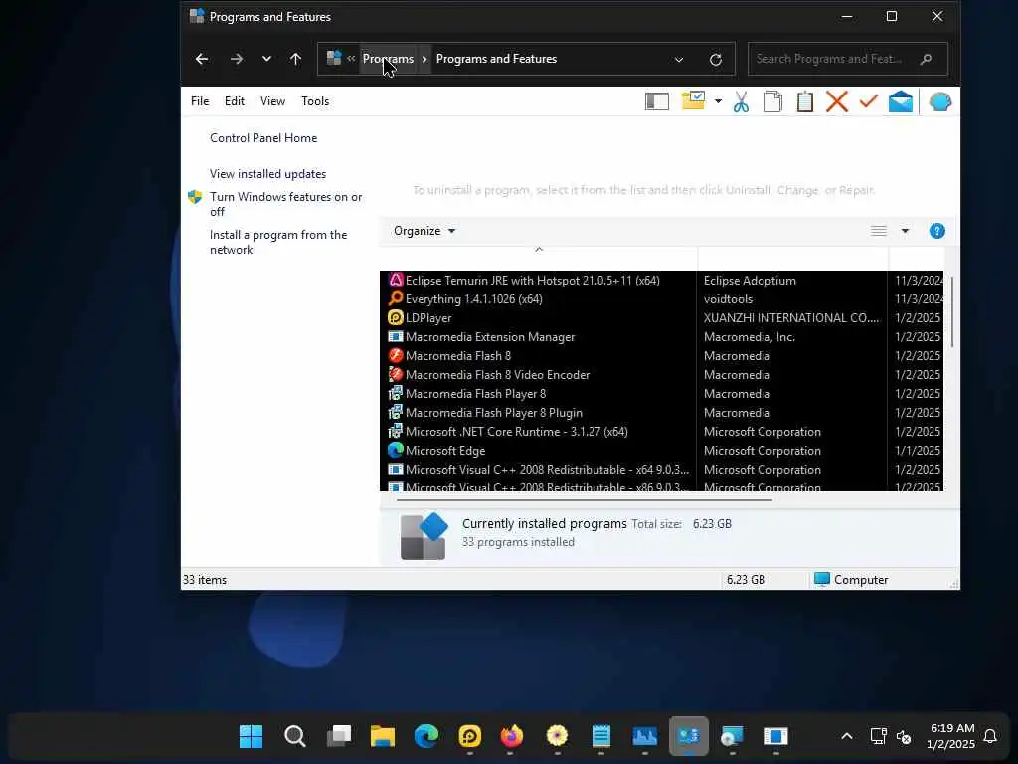Screen dimensions: 1018x764
Task: Open taskbar Search magnifier
Action: [x=294, y=736]
